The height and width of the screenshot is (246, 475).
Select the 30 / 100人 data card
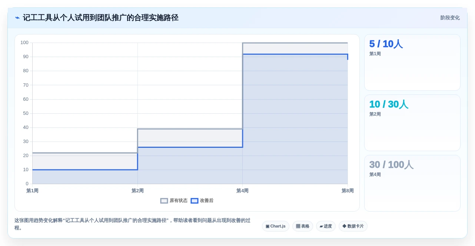(x=412, y=183)
